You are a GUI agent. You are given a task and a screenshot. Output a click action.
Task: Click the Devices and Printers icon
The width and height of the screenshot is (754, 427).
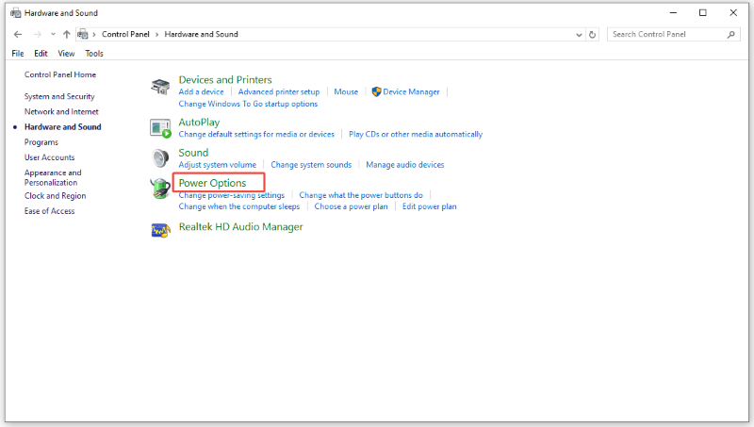160,87
